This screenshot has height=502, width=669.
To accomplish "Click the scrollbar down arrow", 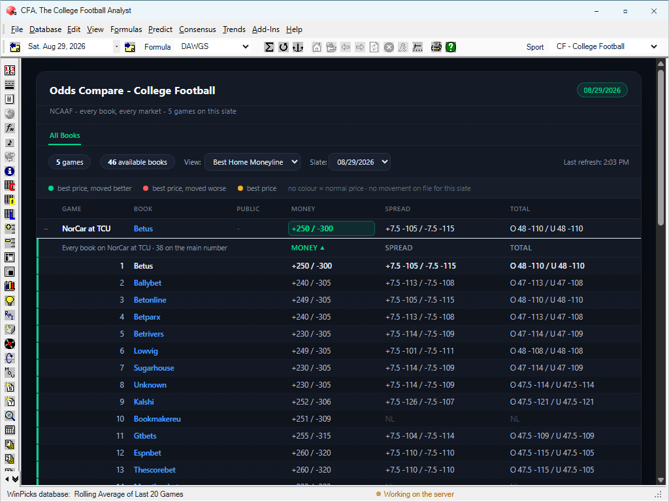I will click(x=661, y=480).
